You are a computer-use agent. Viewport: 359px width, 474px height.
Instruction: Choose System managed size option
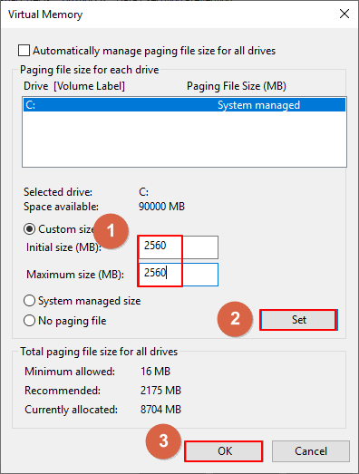tap(29, 301)
